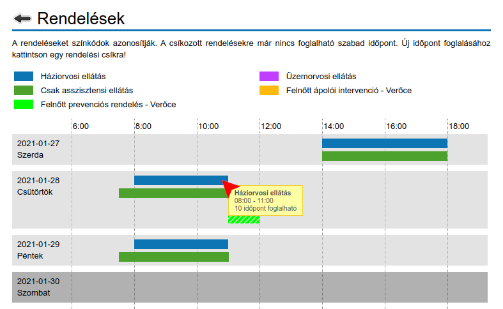The image size is (503, 309).
Task: Click the bright green Felnőtt prevenciós legend swatch
Action: pyautogui.click(x=24, y=104)
